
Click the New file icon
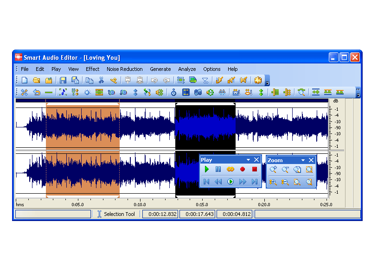(x=25, y=80)
